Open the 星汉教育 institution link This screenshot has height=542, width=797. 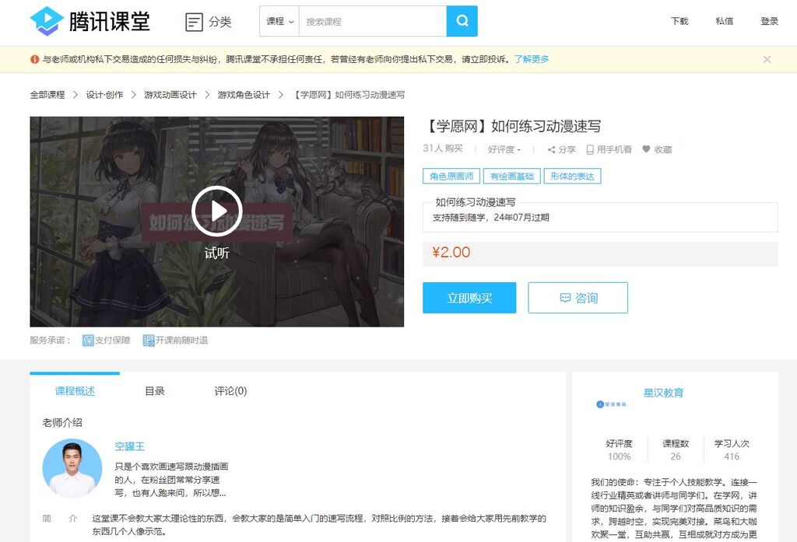pos(663,393)
